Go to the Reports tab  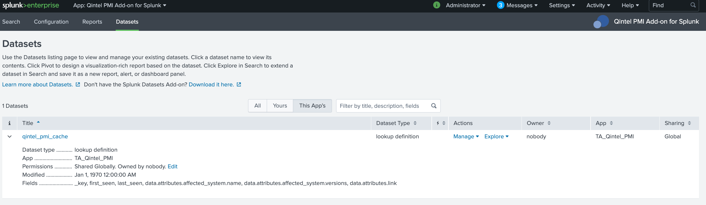pyautogui.click(x=92, y=22)
